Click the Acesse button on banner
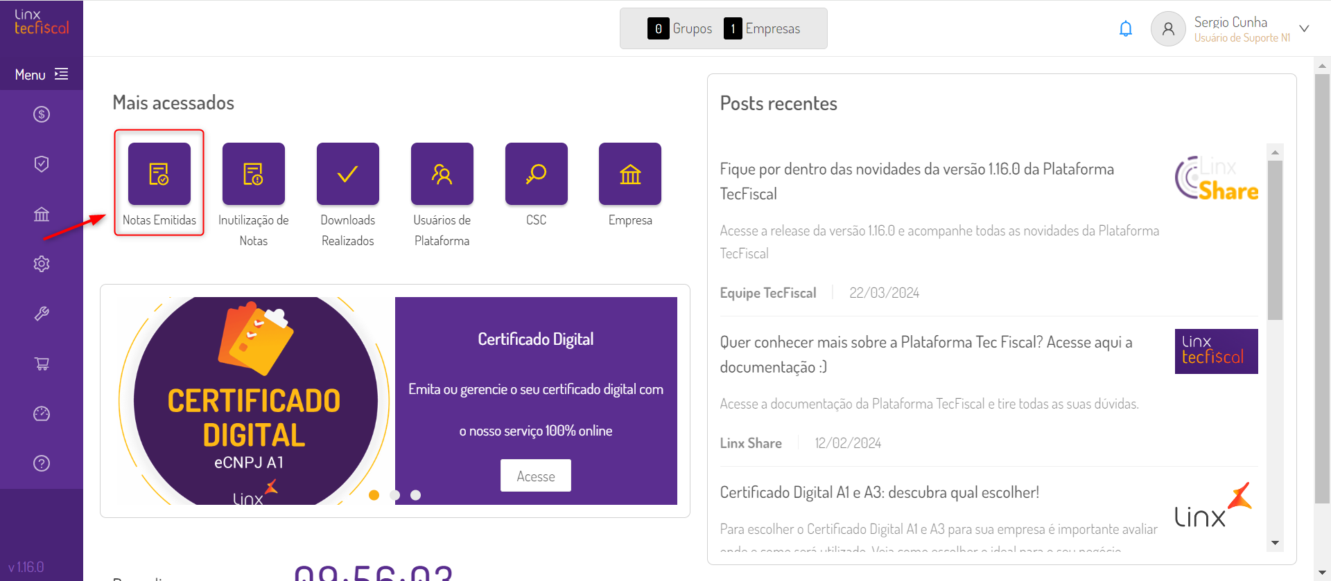 click(x=536, y=476)
